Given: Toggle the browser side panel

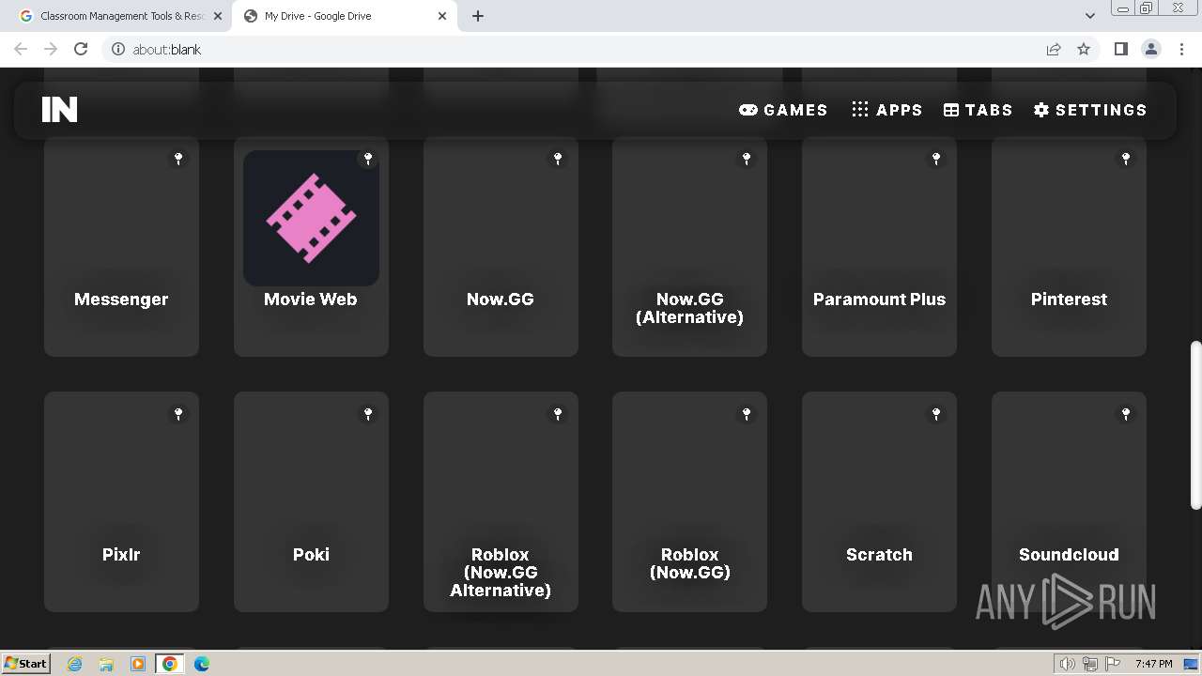Looking at the screenshot, I should pos(1120,49).
